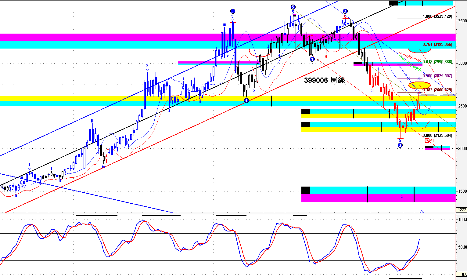Select the yellow ellipse price target marker
467x280 pixels.
click(419, 85)
